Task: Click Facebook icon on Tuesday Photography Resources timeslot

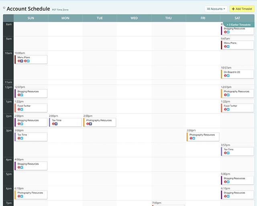Action: point(91,124)
